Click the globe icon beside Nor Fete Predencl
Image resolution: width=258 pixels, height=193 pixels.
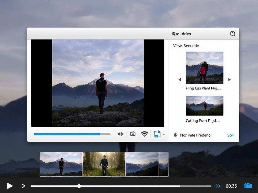176,135
